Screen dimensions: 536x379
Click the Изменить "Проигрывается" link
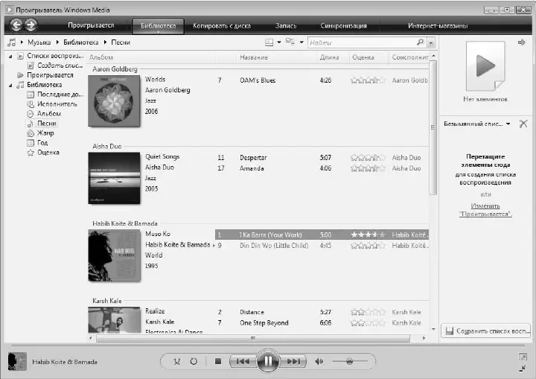tap(485, 210)
